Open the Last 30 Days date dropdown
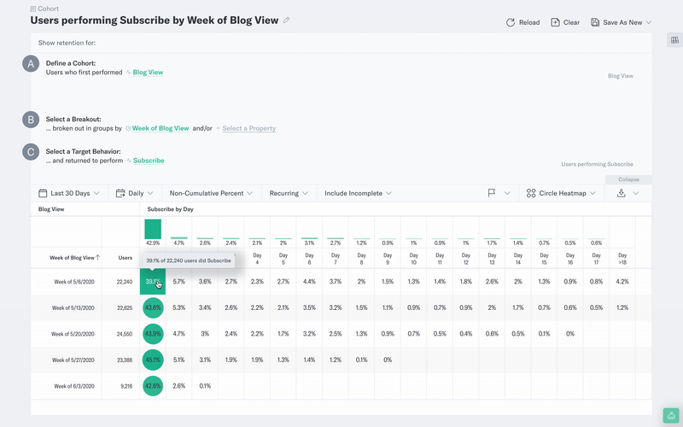 [69, 193]
